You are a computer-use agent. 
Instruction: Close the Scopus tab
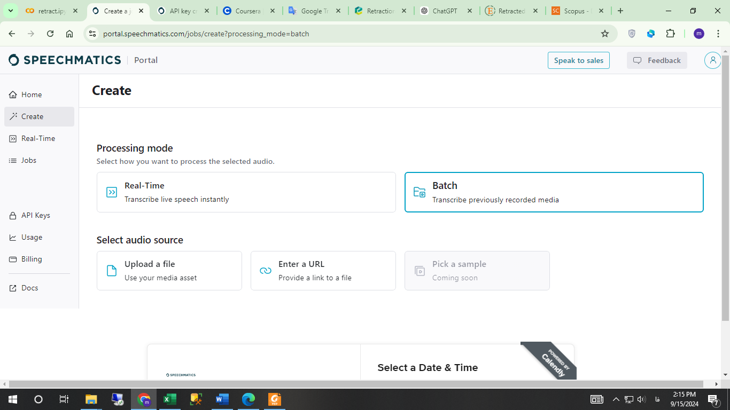(x=601, y=11)
